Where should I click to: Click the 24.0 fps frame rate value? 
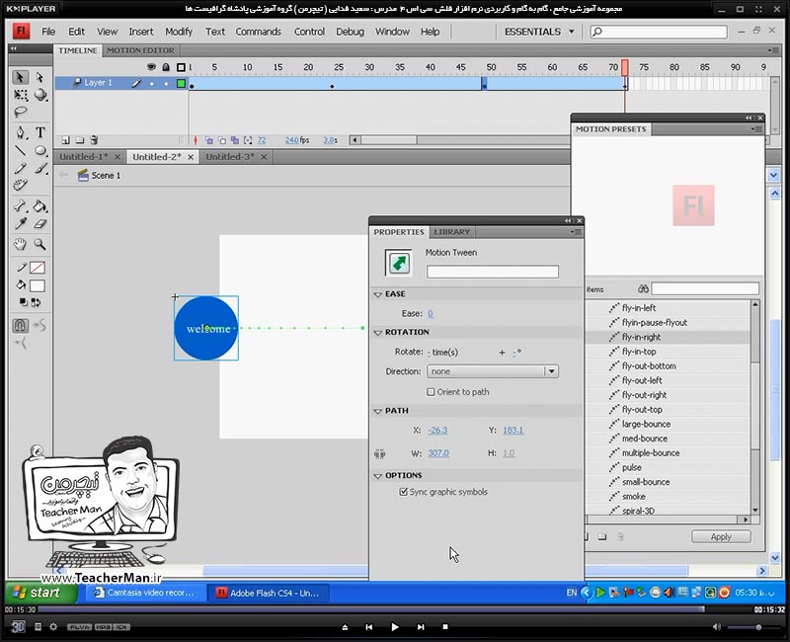(x=291, y=140)
